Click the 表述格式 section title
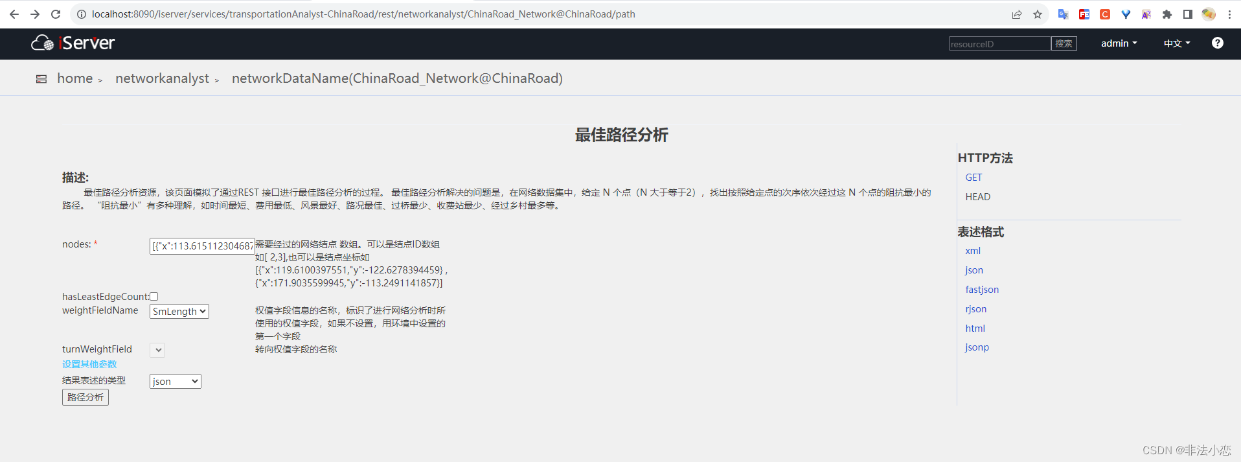Screen dimensions: 1241x462 tap(981, 232)
